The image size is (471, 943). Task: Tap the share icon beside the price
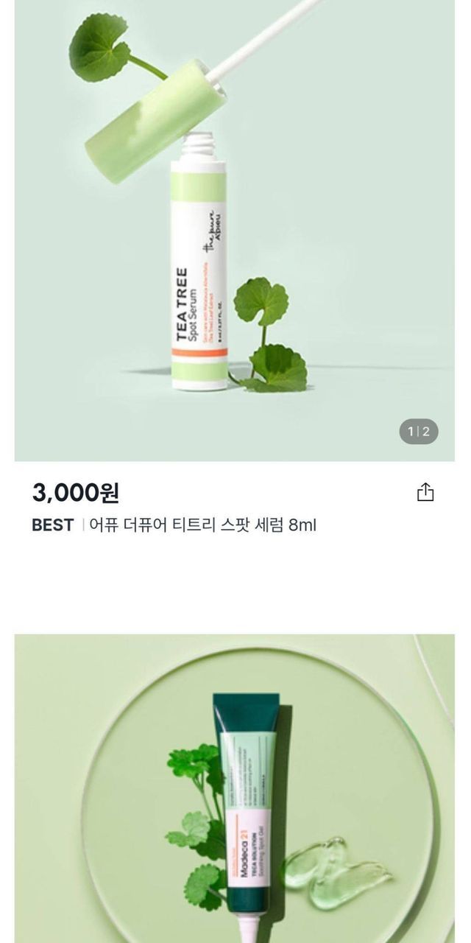[x=425, y=492]
